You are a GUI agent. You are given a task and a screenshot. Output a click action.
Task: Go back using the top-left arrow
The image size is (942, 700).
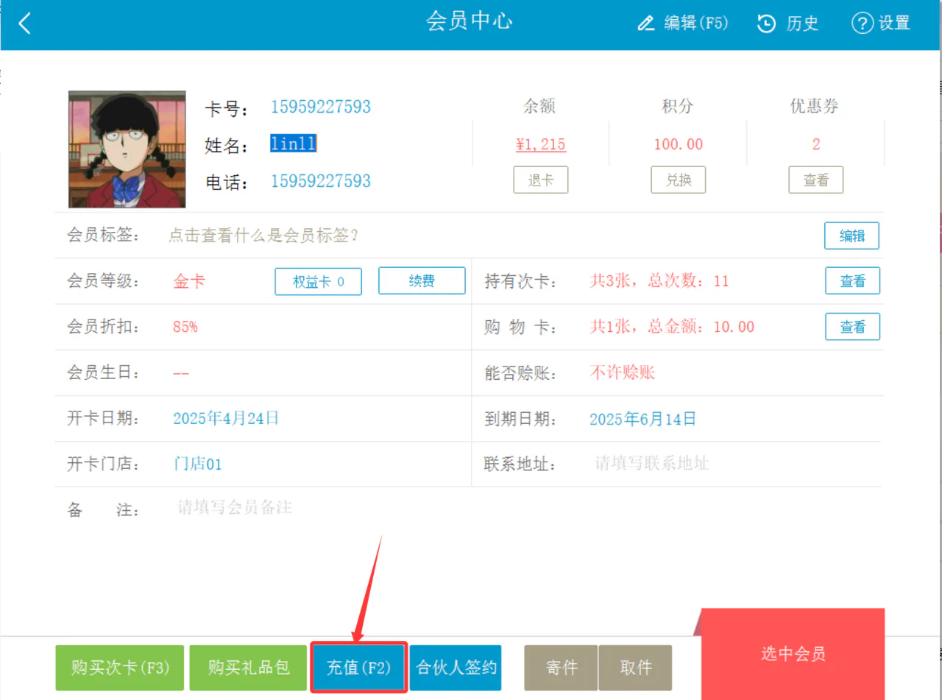(25, 23)
